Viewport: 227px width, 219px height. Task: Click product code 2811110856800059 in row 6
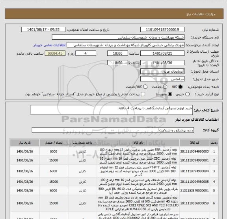(194, 203)
